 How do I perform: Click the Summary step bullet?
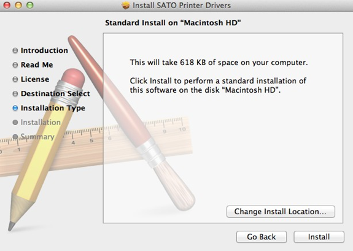tap(15, 137)
